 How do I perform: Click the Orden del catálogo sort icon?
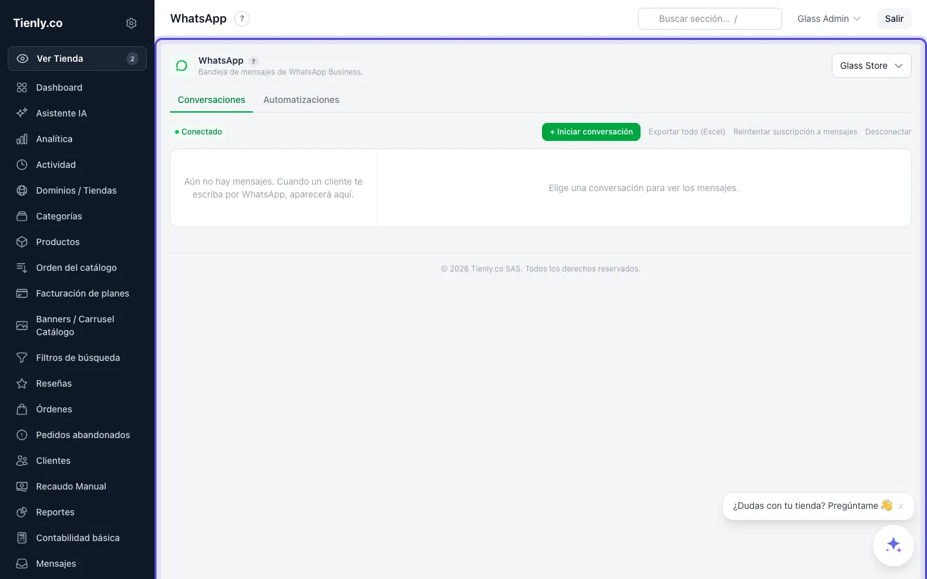[x=22, y=268]
